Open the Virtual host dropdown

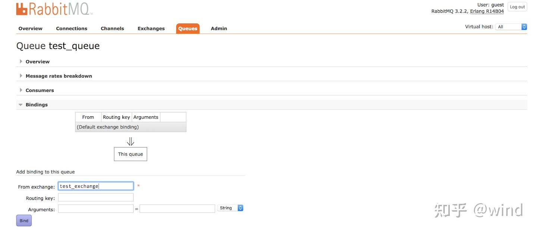point(511,26)
